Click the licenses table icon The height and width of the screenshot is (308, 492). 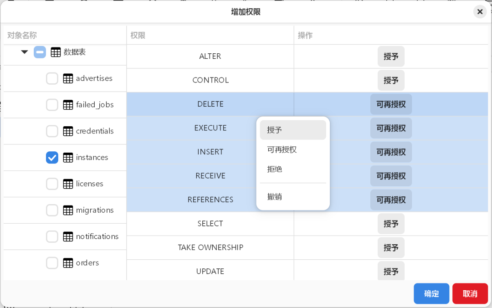68,184
